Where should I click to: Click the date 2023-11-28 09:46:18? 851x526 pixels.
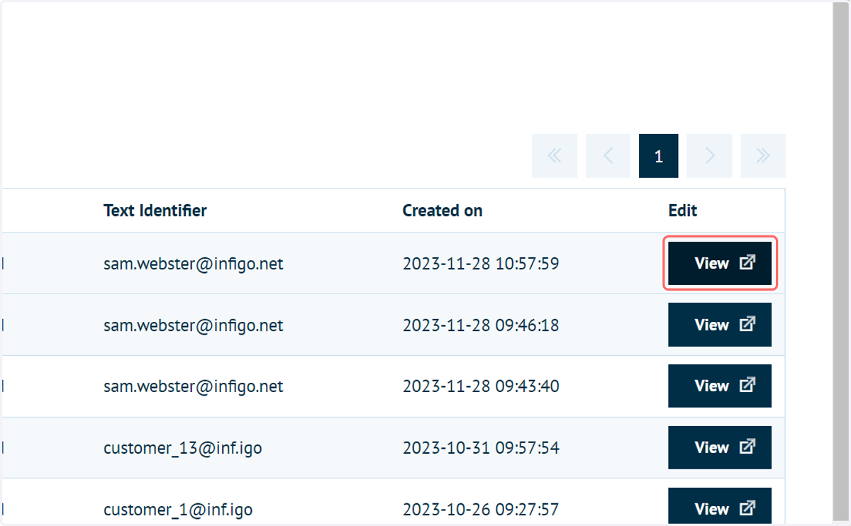coord(481,325)
